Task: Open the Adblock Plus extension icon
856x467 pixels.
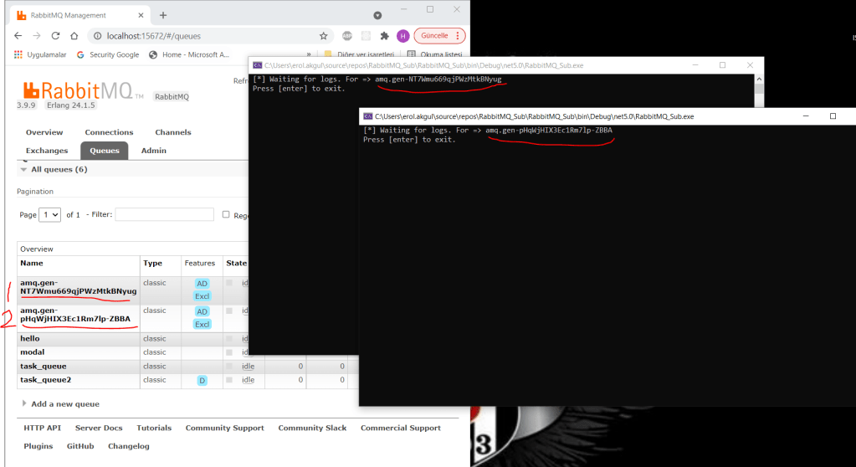Action: click(347, 36)
